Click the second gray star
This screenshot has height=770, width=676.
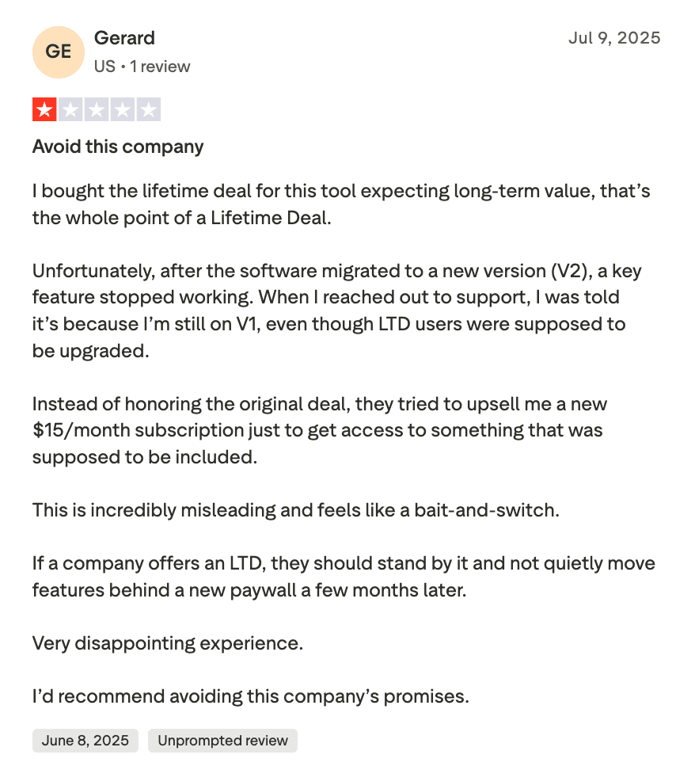click(70, 109)
